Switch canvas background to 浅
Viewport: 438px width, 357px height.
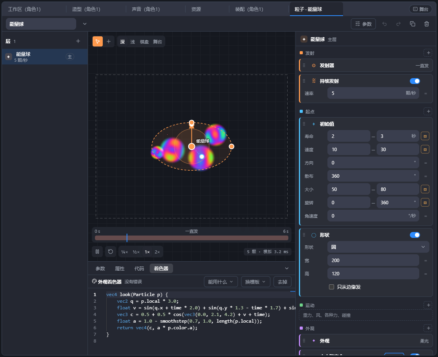pyautogui.click(x=133, y=42)
